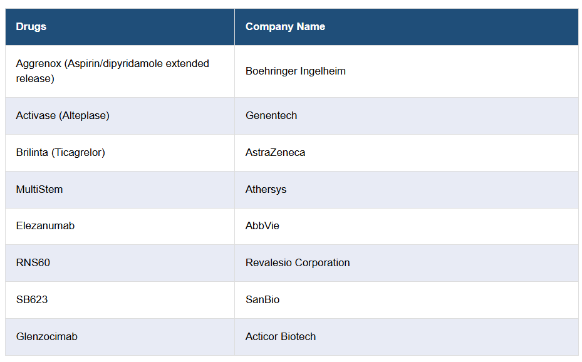Select the Glenzocimab drug entry

[x=47, y=336]
